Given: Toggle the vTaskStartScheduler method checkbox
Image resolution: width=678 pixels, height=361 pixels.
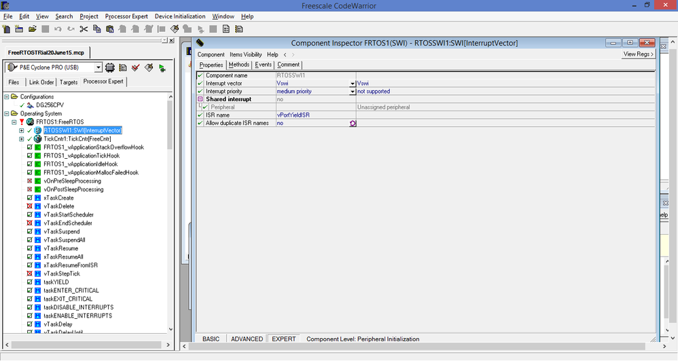Looking at the screenshot, I should coord(29,214).
